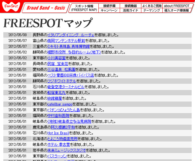Select date 2012/05/01 in the 北海道 row

coord(18,139)
